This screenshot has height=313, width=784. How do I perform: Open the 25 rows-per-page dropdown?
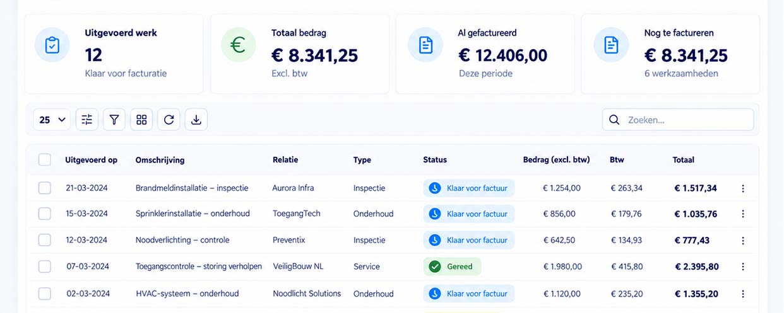pos(52,120)
